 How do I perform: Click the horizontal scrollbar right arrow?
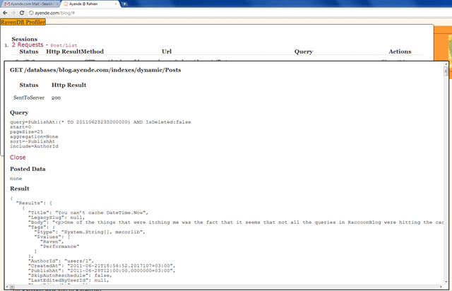[x=441, y=287]
